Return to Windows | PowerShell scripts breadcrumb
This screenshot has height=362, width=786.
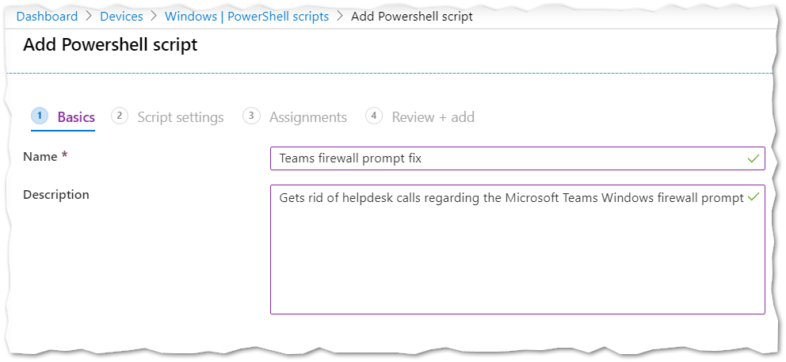pos(246,17)
